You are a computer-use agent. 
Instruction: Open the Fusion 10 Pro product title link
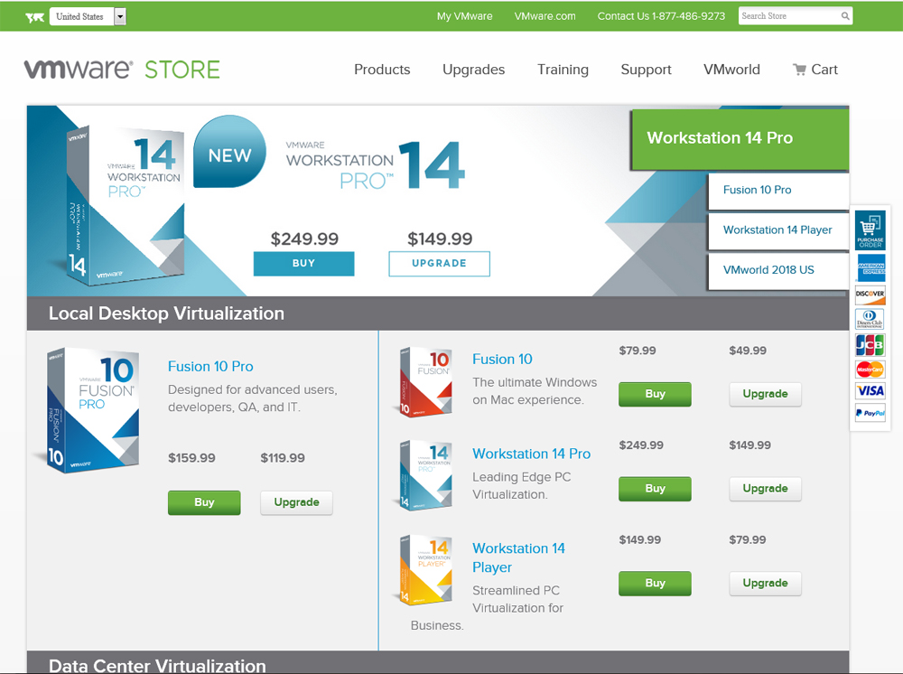tap(210, 367)
